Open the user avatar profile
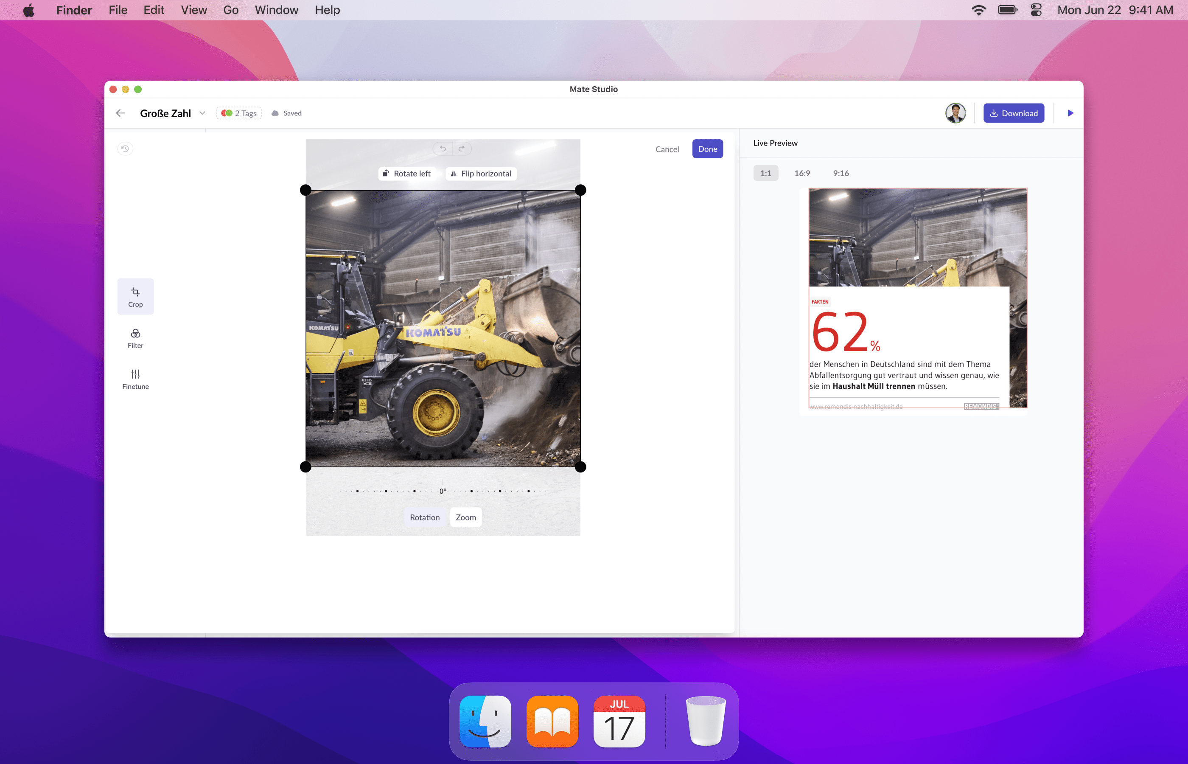 (x=955, y=113)
